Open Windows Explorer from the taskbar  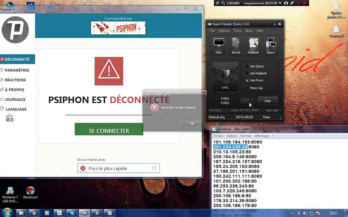(21, 213)
